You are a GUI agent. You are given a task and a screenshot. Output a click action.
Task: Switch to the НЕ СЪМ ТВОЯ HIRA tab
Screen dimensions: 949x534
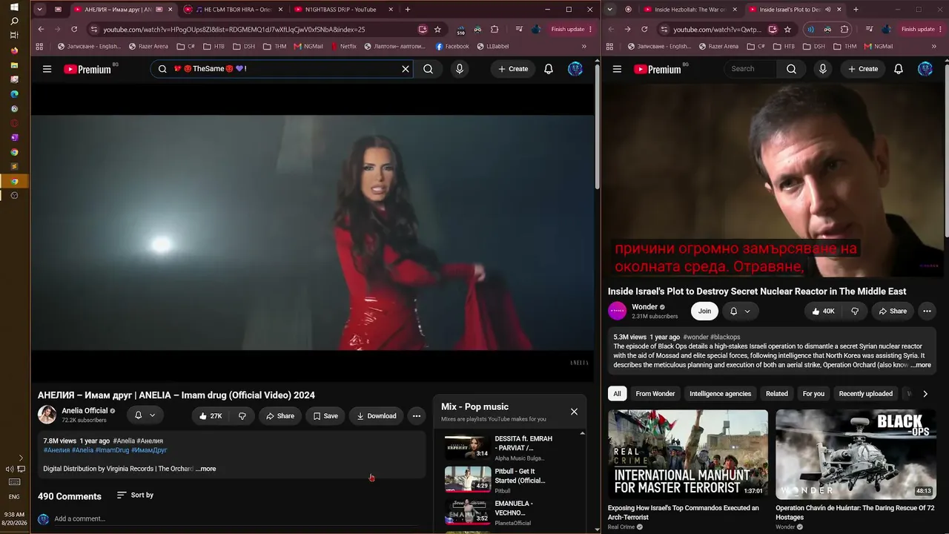(233, 10)
